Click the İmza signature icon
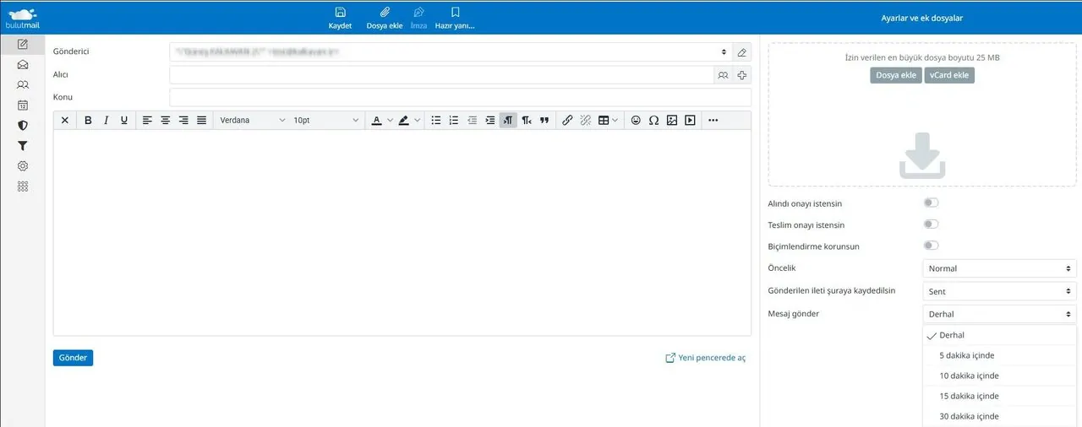Screen dimensions: 1082x427 418,13
